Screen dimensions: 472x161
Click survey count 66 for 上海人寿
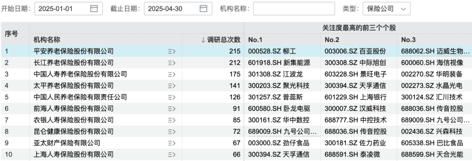236,154
